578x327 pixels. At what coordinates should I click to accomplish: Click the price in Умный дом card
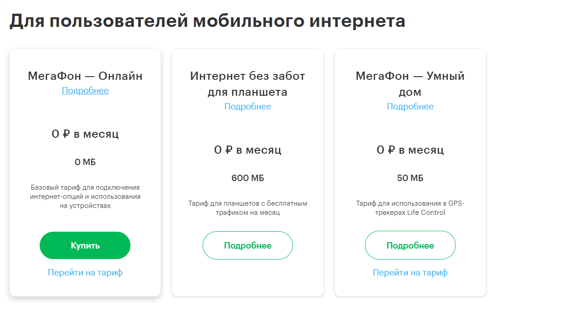tap(410, 150)
